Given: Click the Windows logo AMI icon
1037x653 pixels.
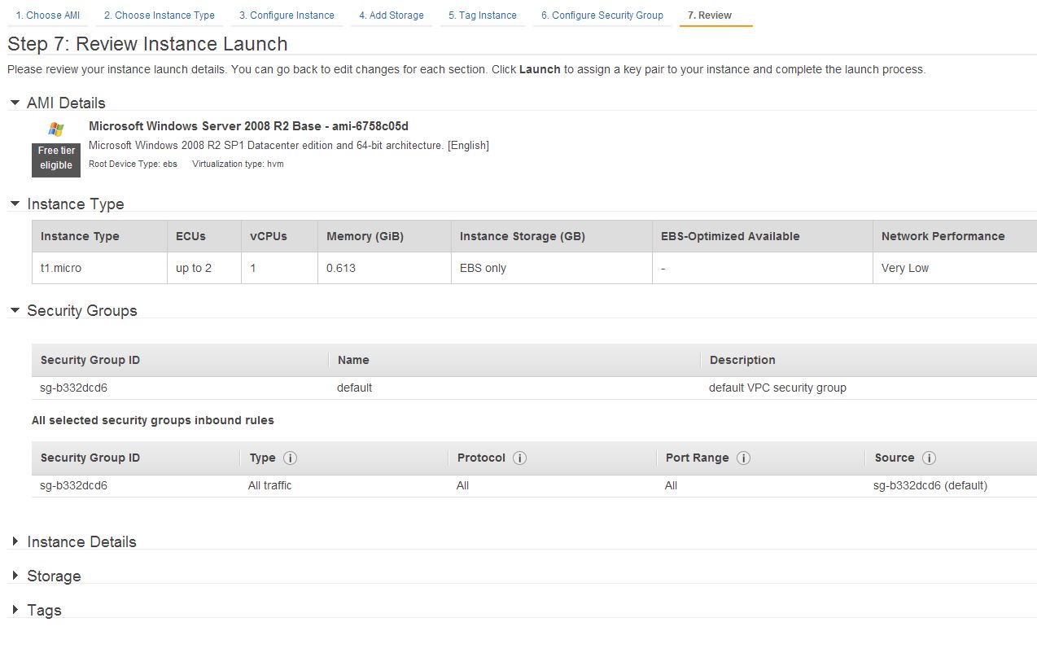Looking at the screenshot, I should [x=55, y=129].
